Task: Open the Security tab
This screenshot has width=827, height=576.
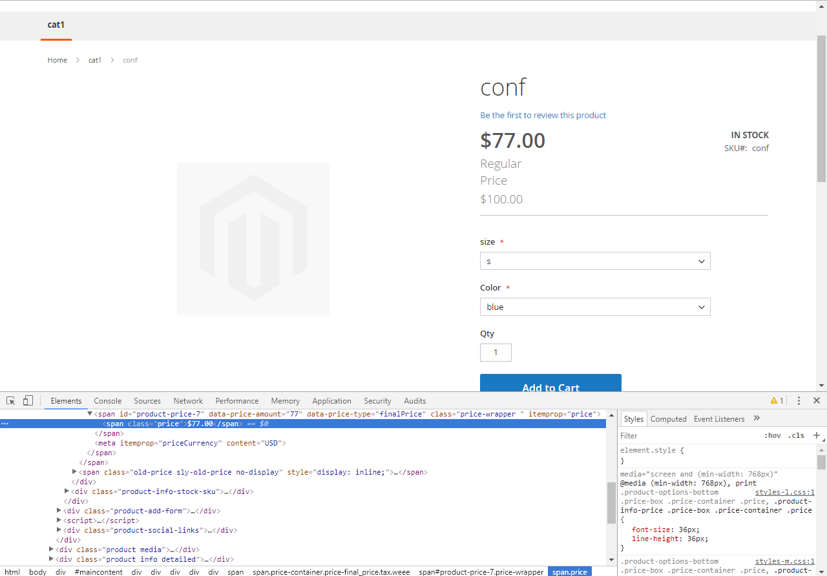Action: tap(377, 401)
